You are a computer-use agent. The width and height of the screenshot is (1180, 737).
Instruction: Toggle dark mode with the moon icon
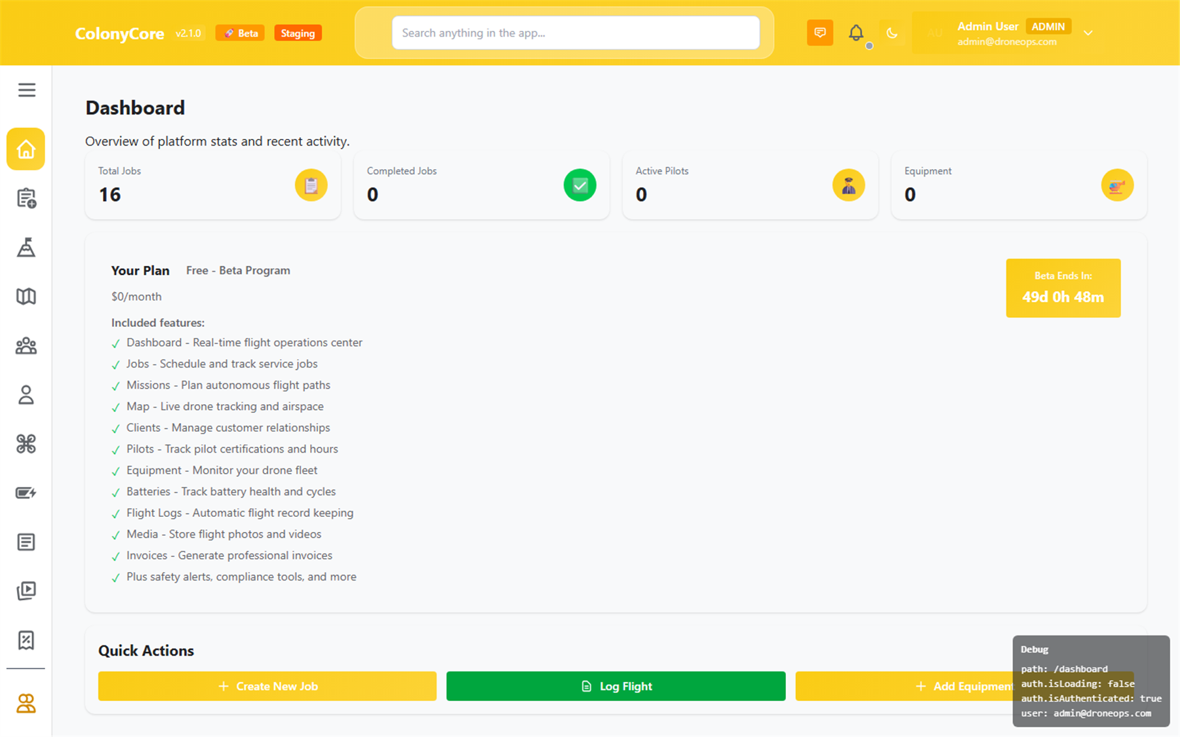(x=892, y=32)
